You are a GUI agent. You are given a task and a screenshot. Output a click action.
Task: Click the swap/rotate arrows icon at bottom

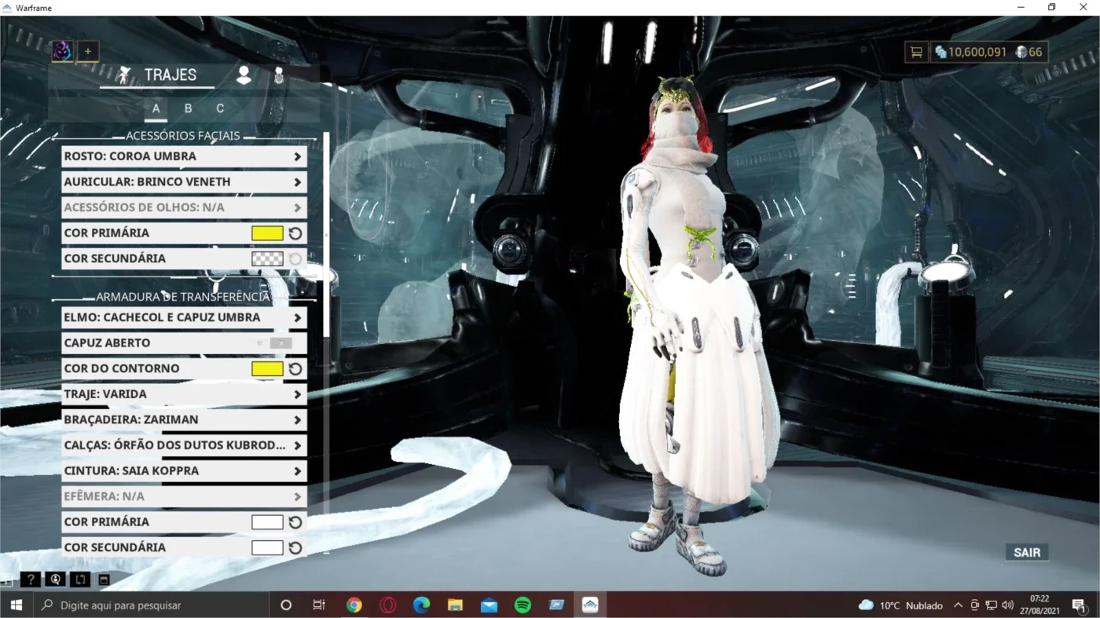coord(79,580)
